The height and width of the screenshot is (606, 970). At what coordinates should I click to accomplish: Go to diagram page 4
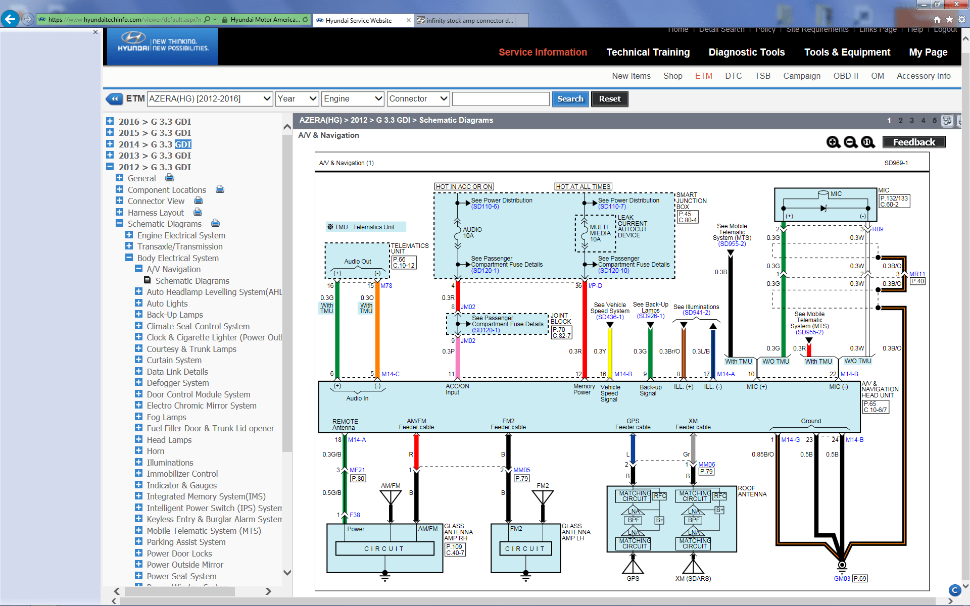click(923, 121)
